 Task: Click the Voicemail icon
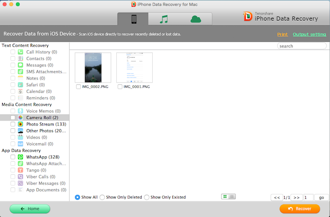coord(20,144)
